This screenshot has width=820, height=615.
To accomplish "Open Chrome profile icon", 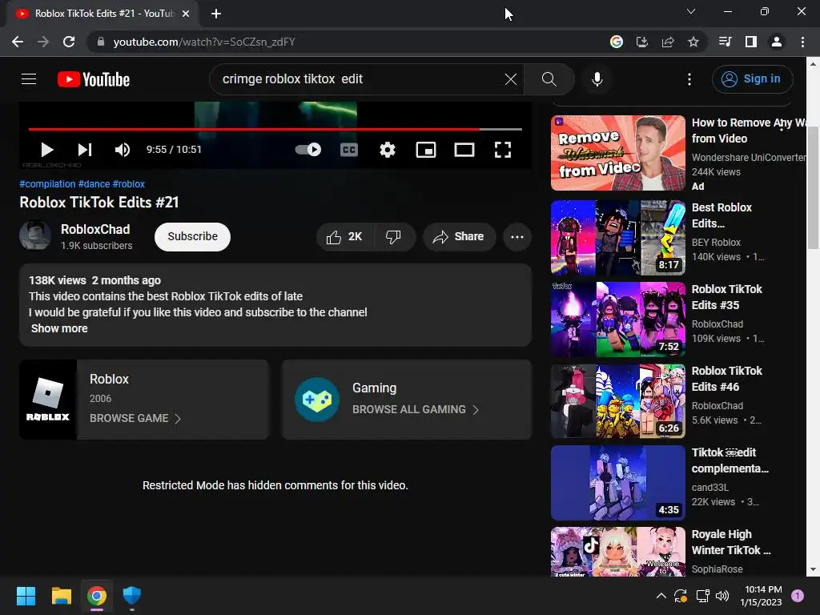I will [777, 42].
